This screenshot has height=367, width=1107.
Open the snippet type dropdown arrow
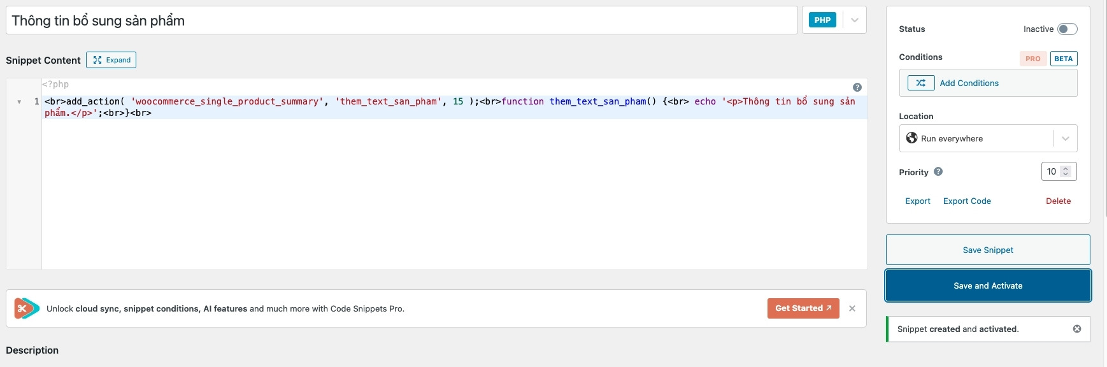(855, 20)
